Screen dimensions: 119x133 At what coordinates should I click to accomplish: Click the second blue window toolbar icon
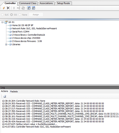(33, 8)
